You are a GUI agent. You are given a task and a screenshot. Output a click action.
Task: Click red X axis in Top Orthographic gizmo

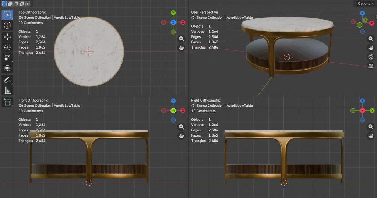[x=183, y=22]
